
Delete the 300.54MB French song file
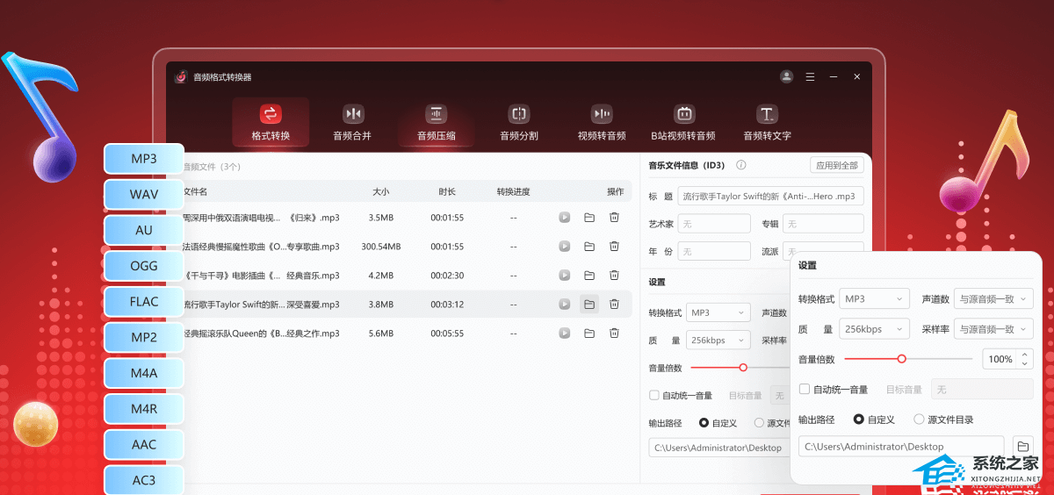click(615, 247)
